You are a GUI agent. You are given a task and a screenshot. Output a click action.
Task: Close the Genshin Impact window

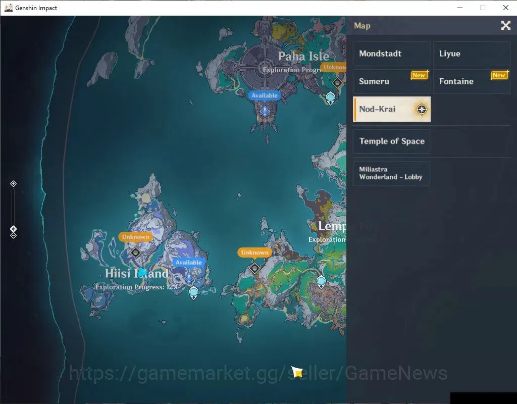tap(505, 8)
